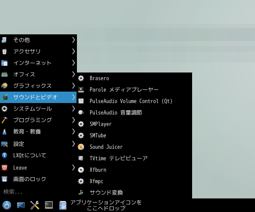The height and width of the screenshot is (212, 255).
Task: Open PulseAudio 音量調節 entry
Action: coord(134,112)
